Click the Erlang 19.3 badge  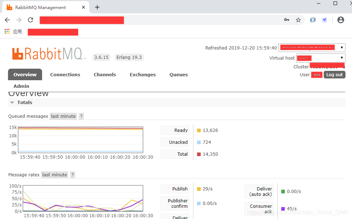(x=129, y=57)
